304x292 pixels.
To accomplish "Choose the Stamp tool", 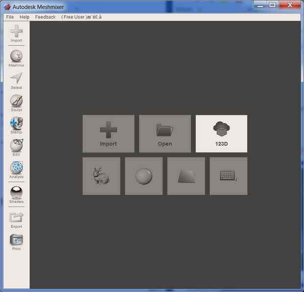I will click(16, 125).
